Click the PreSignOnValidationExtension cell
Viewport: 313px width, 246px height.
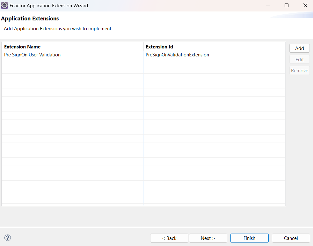[x=177, y=55]
